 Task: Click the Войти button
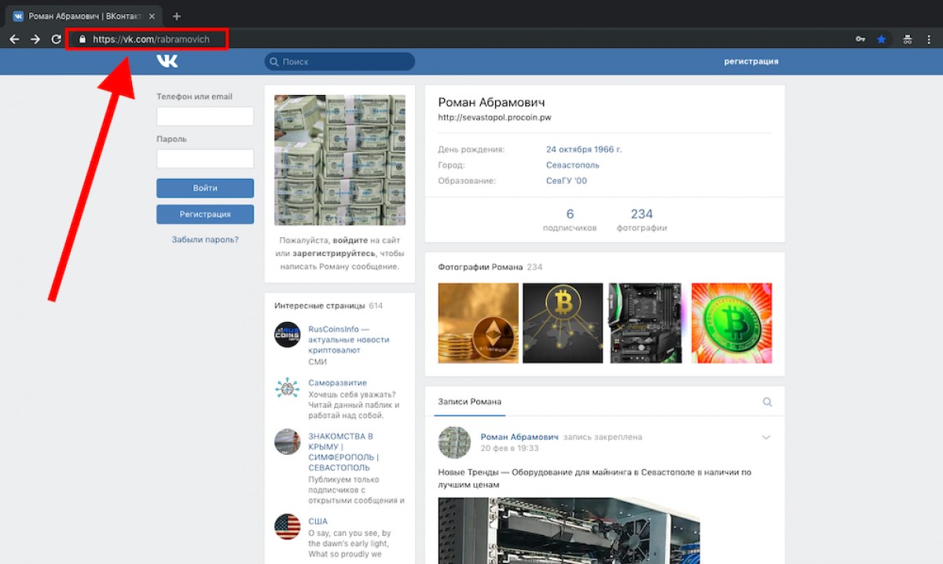click(x=205, y=189)
